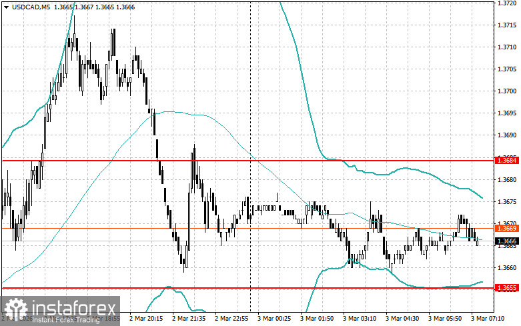The height and width of the screenshot is (326, 521).
Task: Click the 2 Mar 22:55 time label
Action: 231,319
